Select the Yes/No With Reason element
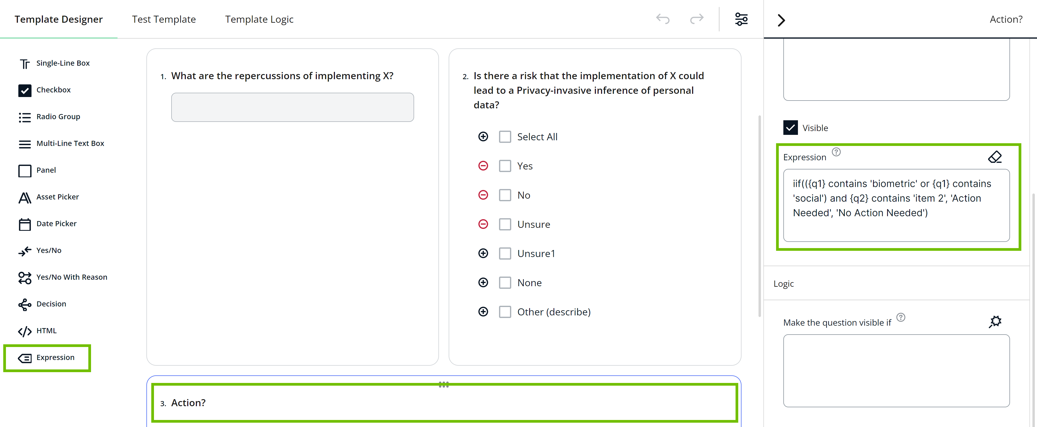This screenshot has height=427, width=1037. click(x=71, y=277)
